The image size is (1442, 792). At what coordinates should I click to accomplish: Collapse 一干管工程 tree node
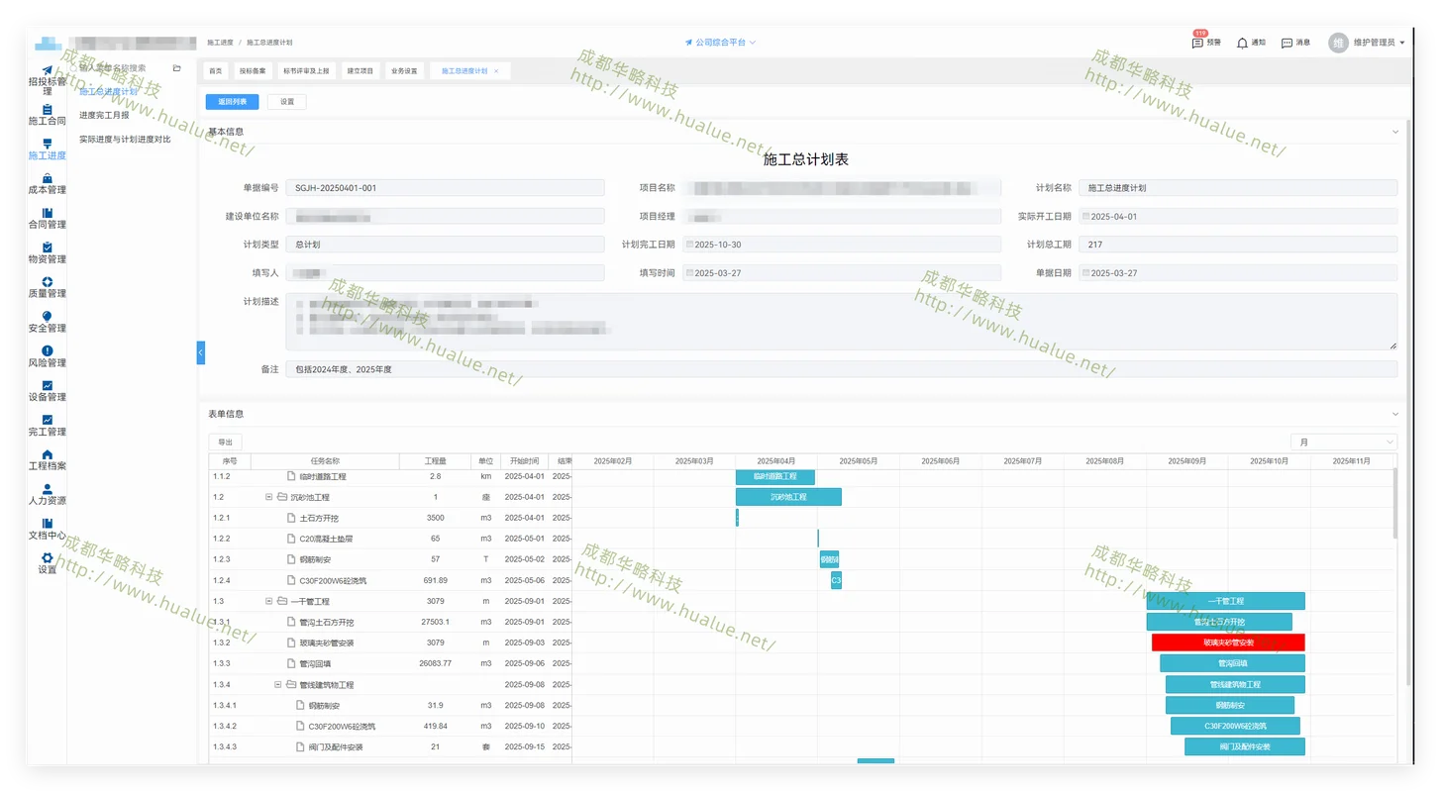coord(268,601)
